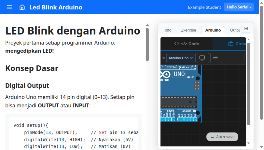Click the UNO label on the board

tap(179, 74)
